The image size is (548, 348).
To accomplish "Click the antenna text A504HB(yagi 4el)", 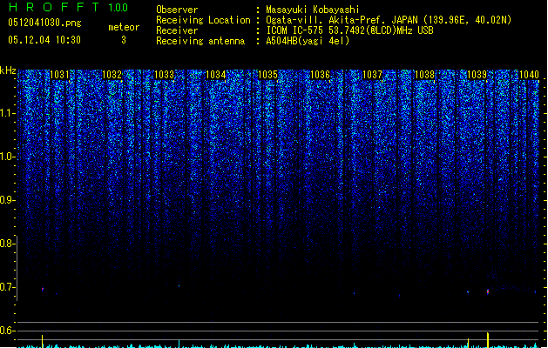I will tap(308, 41).
